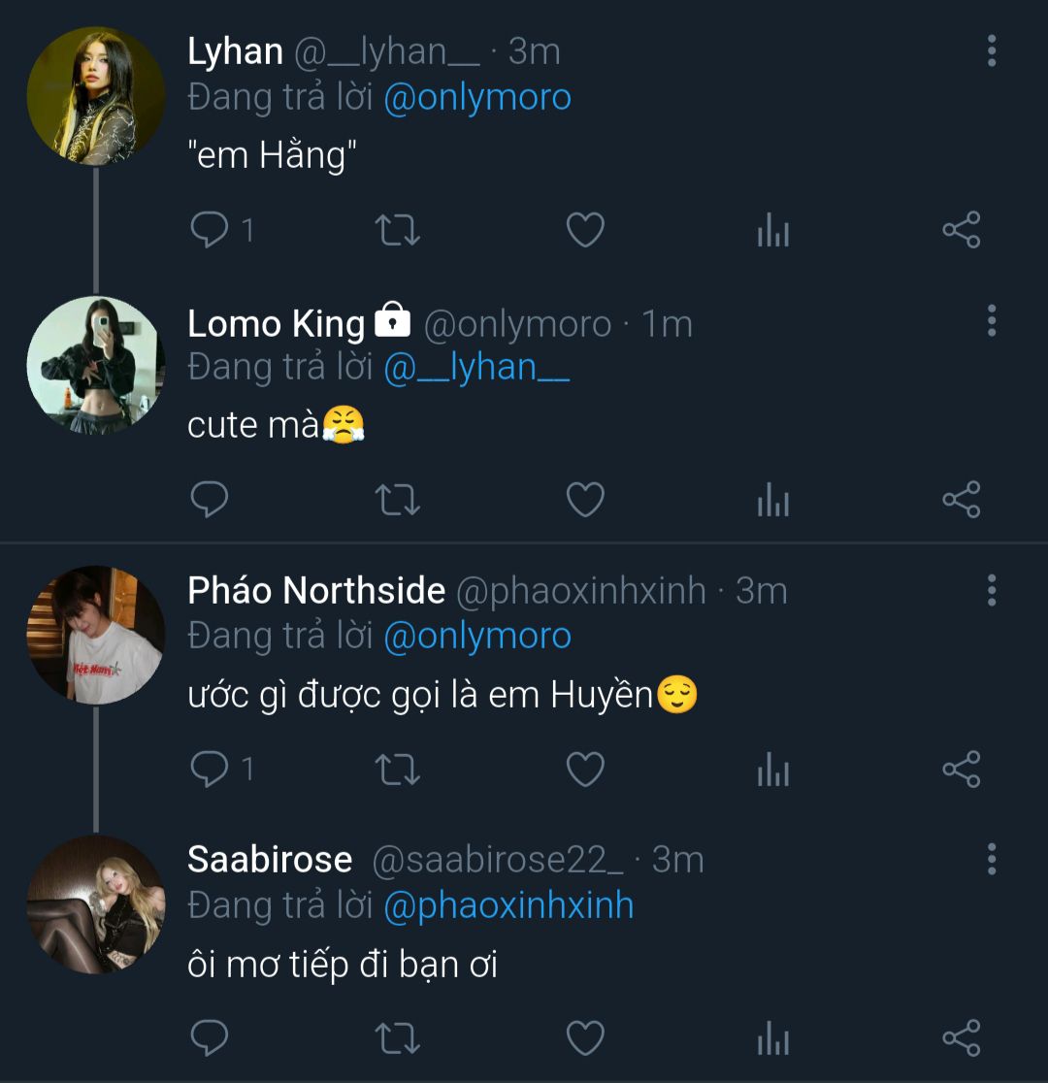Open the @phaoxinhxinh mention link
This screenshot has width=1048, height=1083.
[x=508, y=905]
